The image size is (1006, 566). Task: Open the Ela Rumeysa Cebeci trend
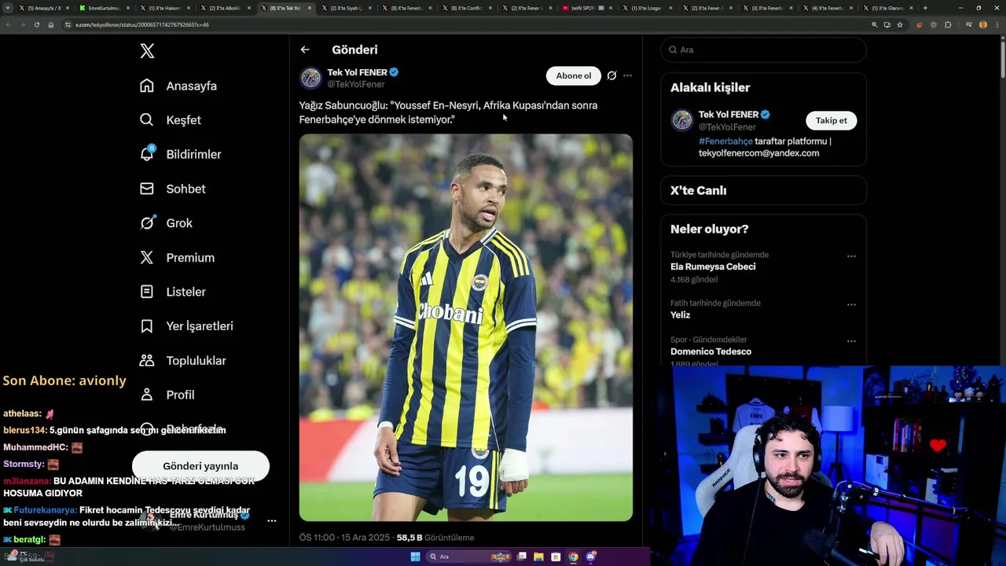click(713, 266)
